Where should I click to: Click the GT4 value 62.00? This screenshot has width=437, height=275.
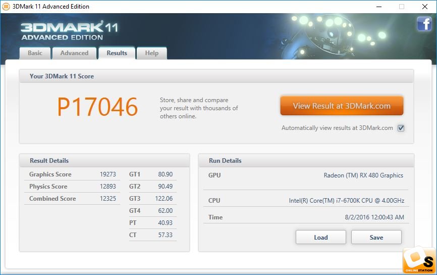click(166, 210)
